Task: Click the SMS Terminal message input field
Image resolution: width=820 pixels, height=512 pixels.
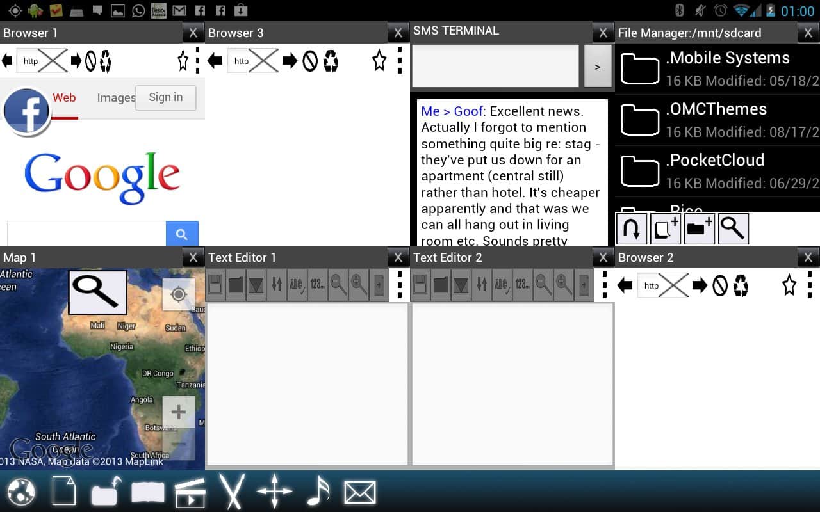Action: pos(495,66)
